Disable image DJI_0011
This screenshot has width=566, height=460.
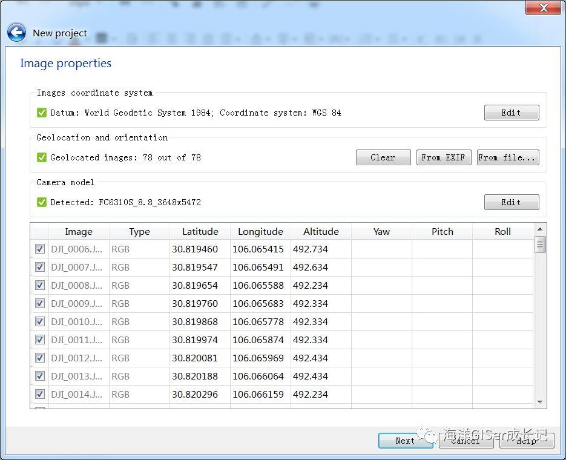(40, 340)
